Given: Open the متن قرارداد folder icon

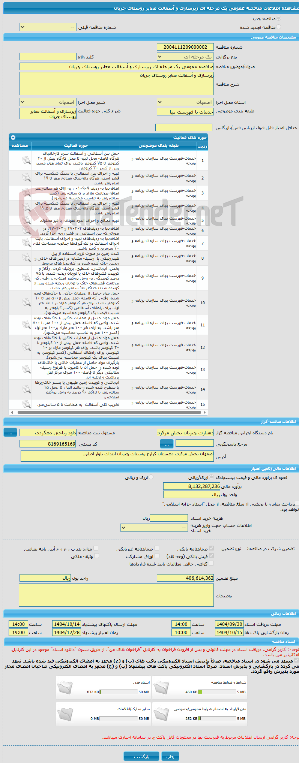Looking at the screenshot, I should [x=161, y=714].
